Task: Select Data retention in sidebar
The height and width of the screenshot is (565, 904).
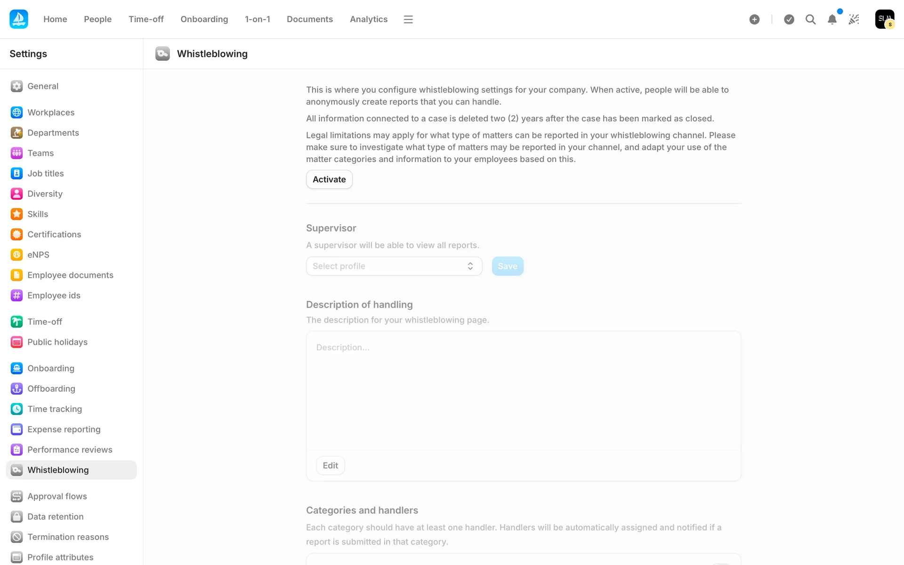Action: pyautogui.click(x=56, y=517)
